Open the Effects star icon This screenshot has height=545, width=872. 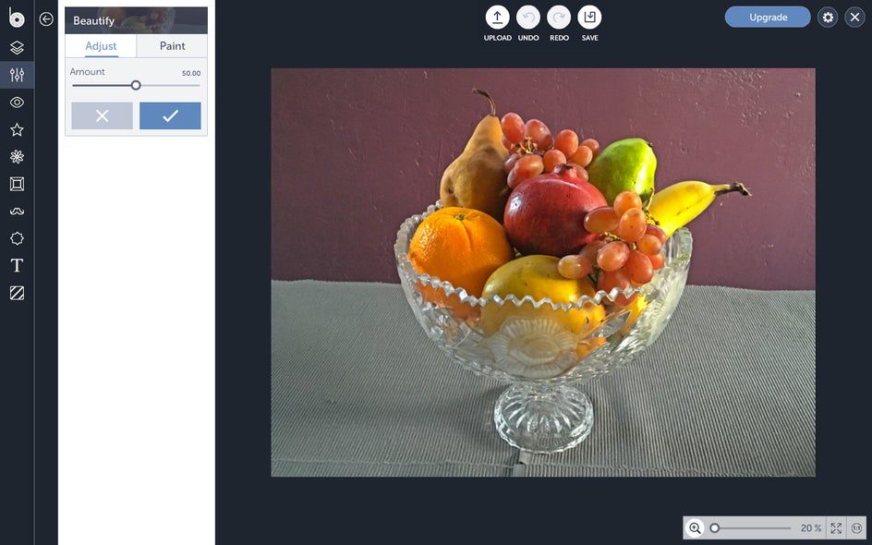click(x=17, y=129)
